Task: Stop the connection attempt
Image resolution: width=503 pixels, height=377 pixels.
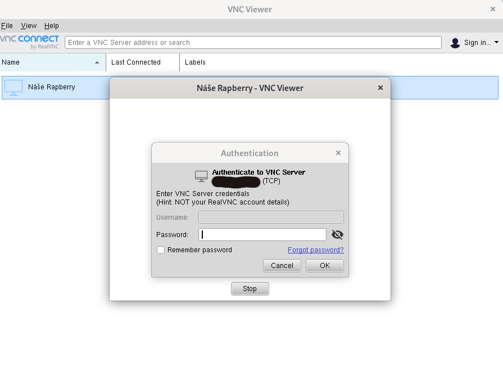Action: [x=250, y=289]
